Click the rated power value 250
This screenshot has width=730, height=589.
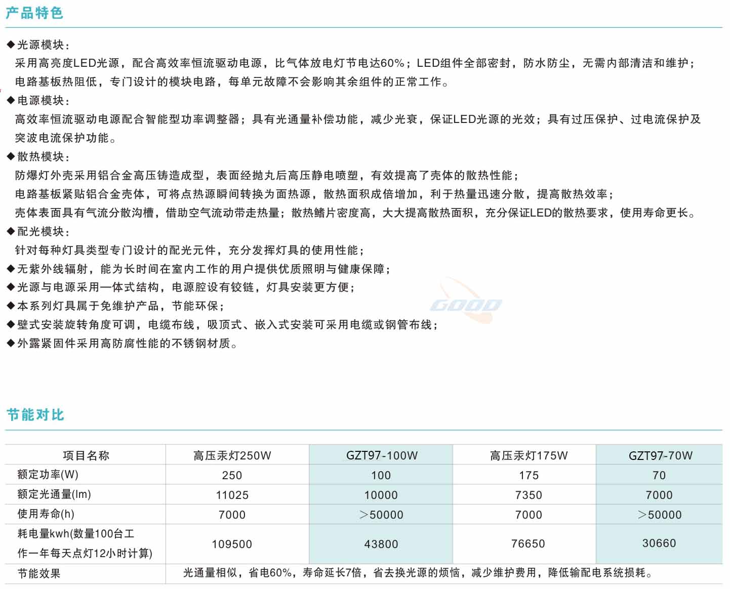coord(232,475)
